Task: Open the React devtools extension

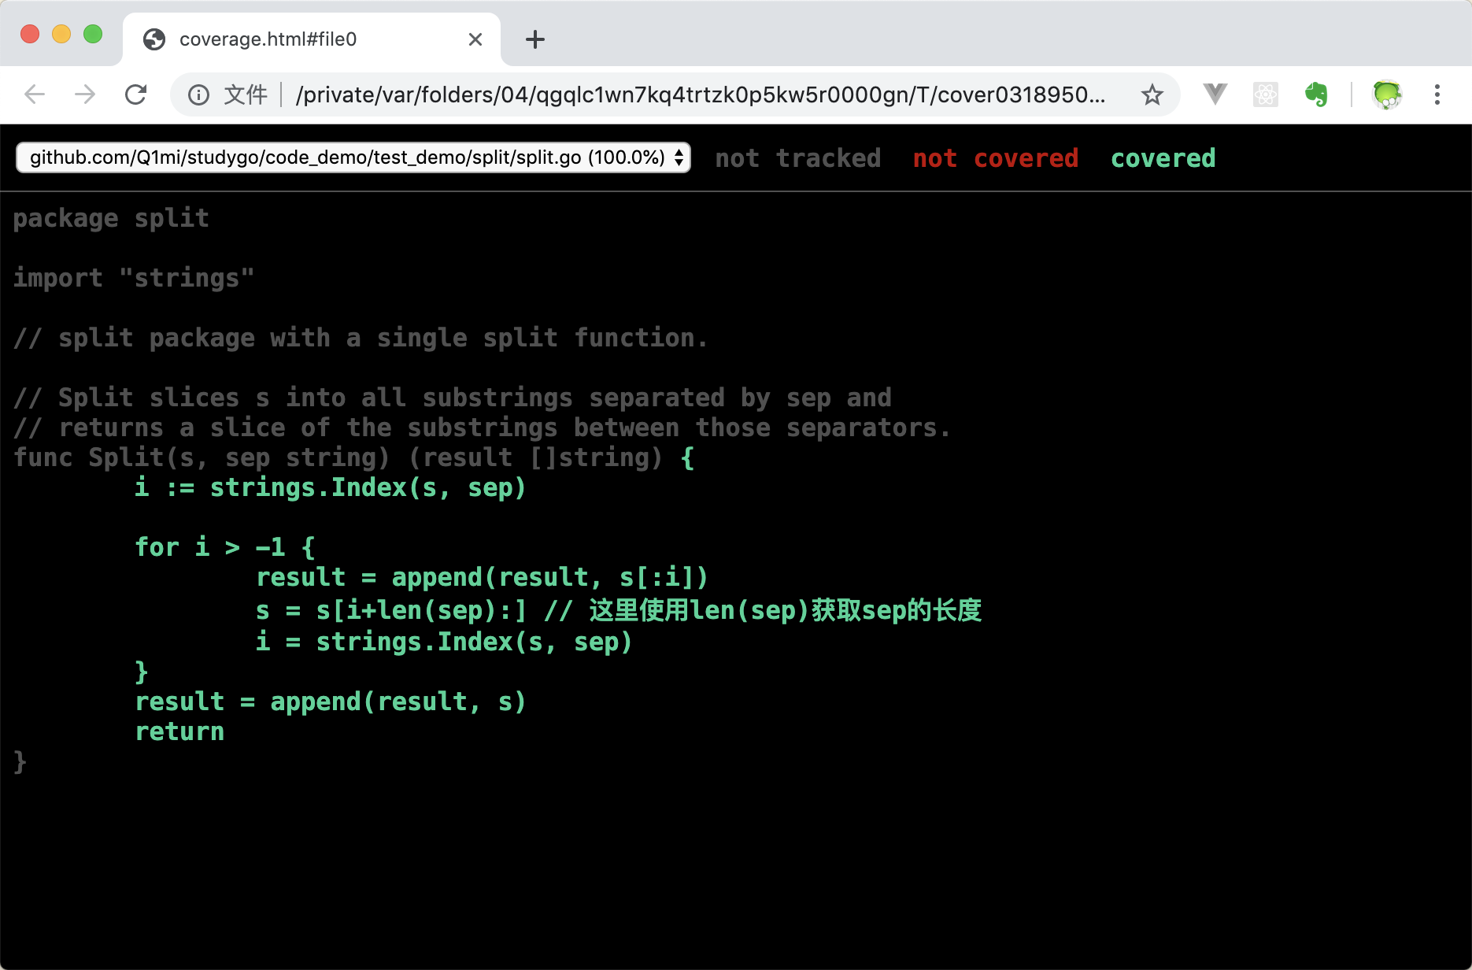Action: pyautogui.click(x=1265, y=94)
